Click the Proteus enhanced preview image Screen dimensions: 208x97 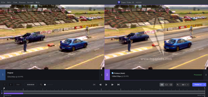tap(156, 37)
